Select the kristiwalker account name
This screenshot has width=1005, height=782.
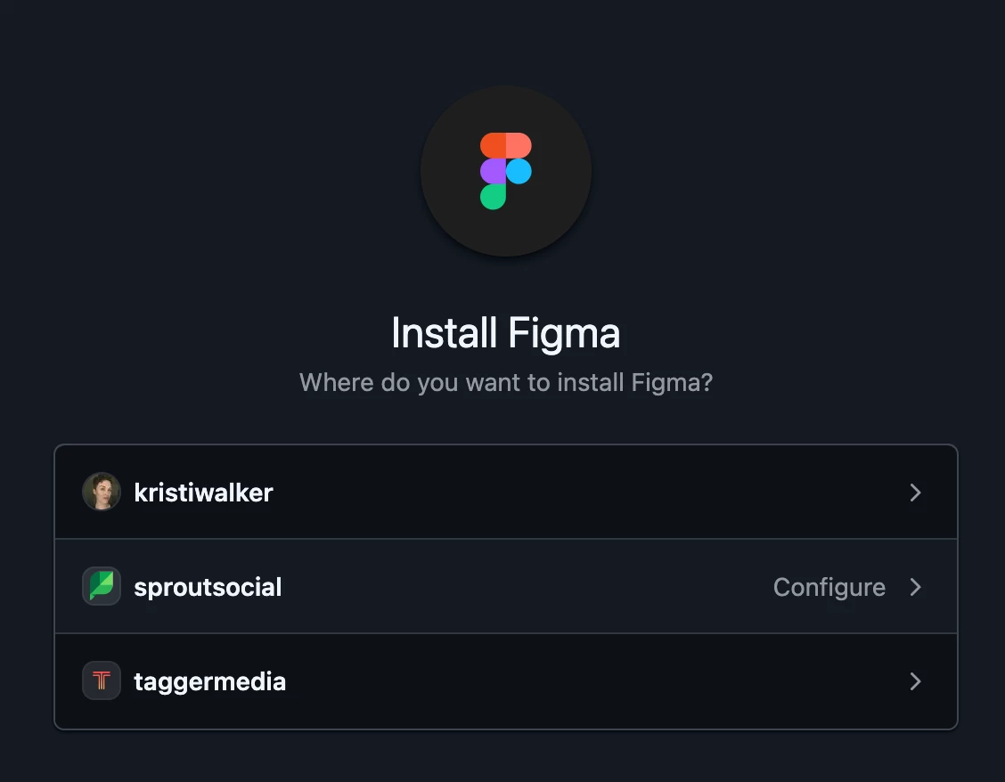coord(203,493)
